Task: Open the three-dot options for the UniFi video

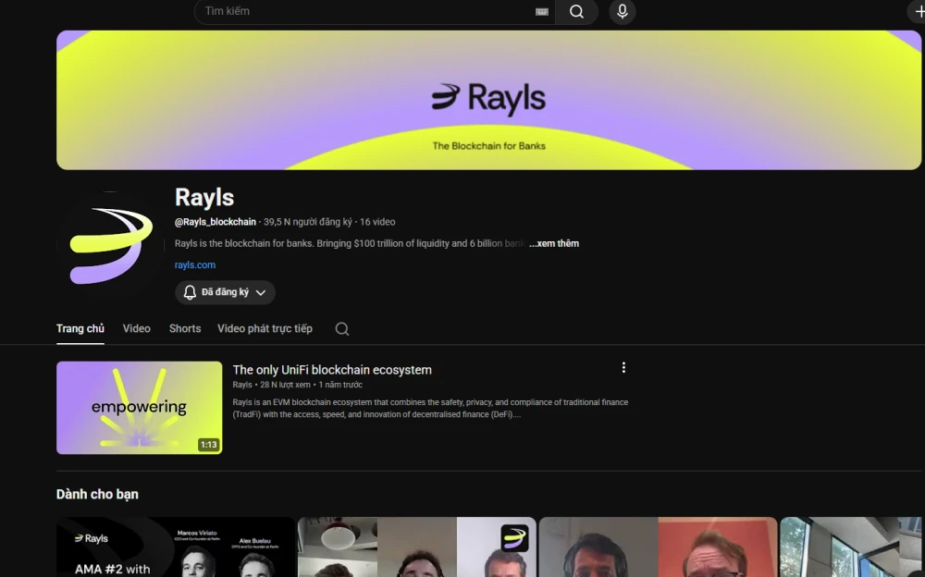Action: tap(623, 367)
